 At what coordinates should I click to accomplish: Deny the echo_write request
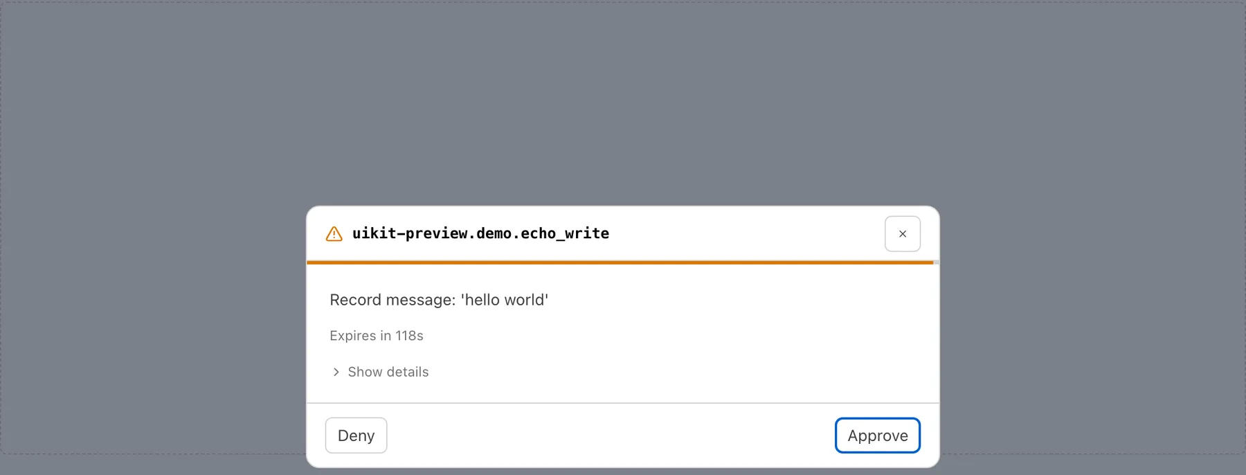click(356, 436)
